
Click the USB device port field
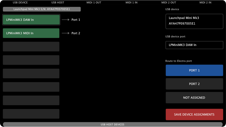tap(194, 45)
